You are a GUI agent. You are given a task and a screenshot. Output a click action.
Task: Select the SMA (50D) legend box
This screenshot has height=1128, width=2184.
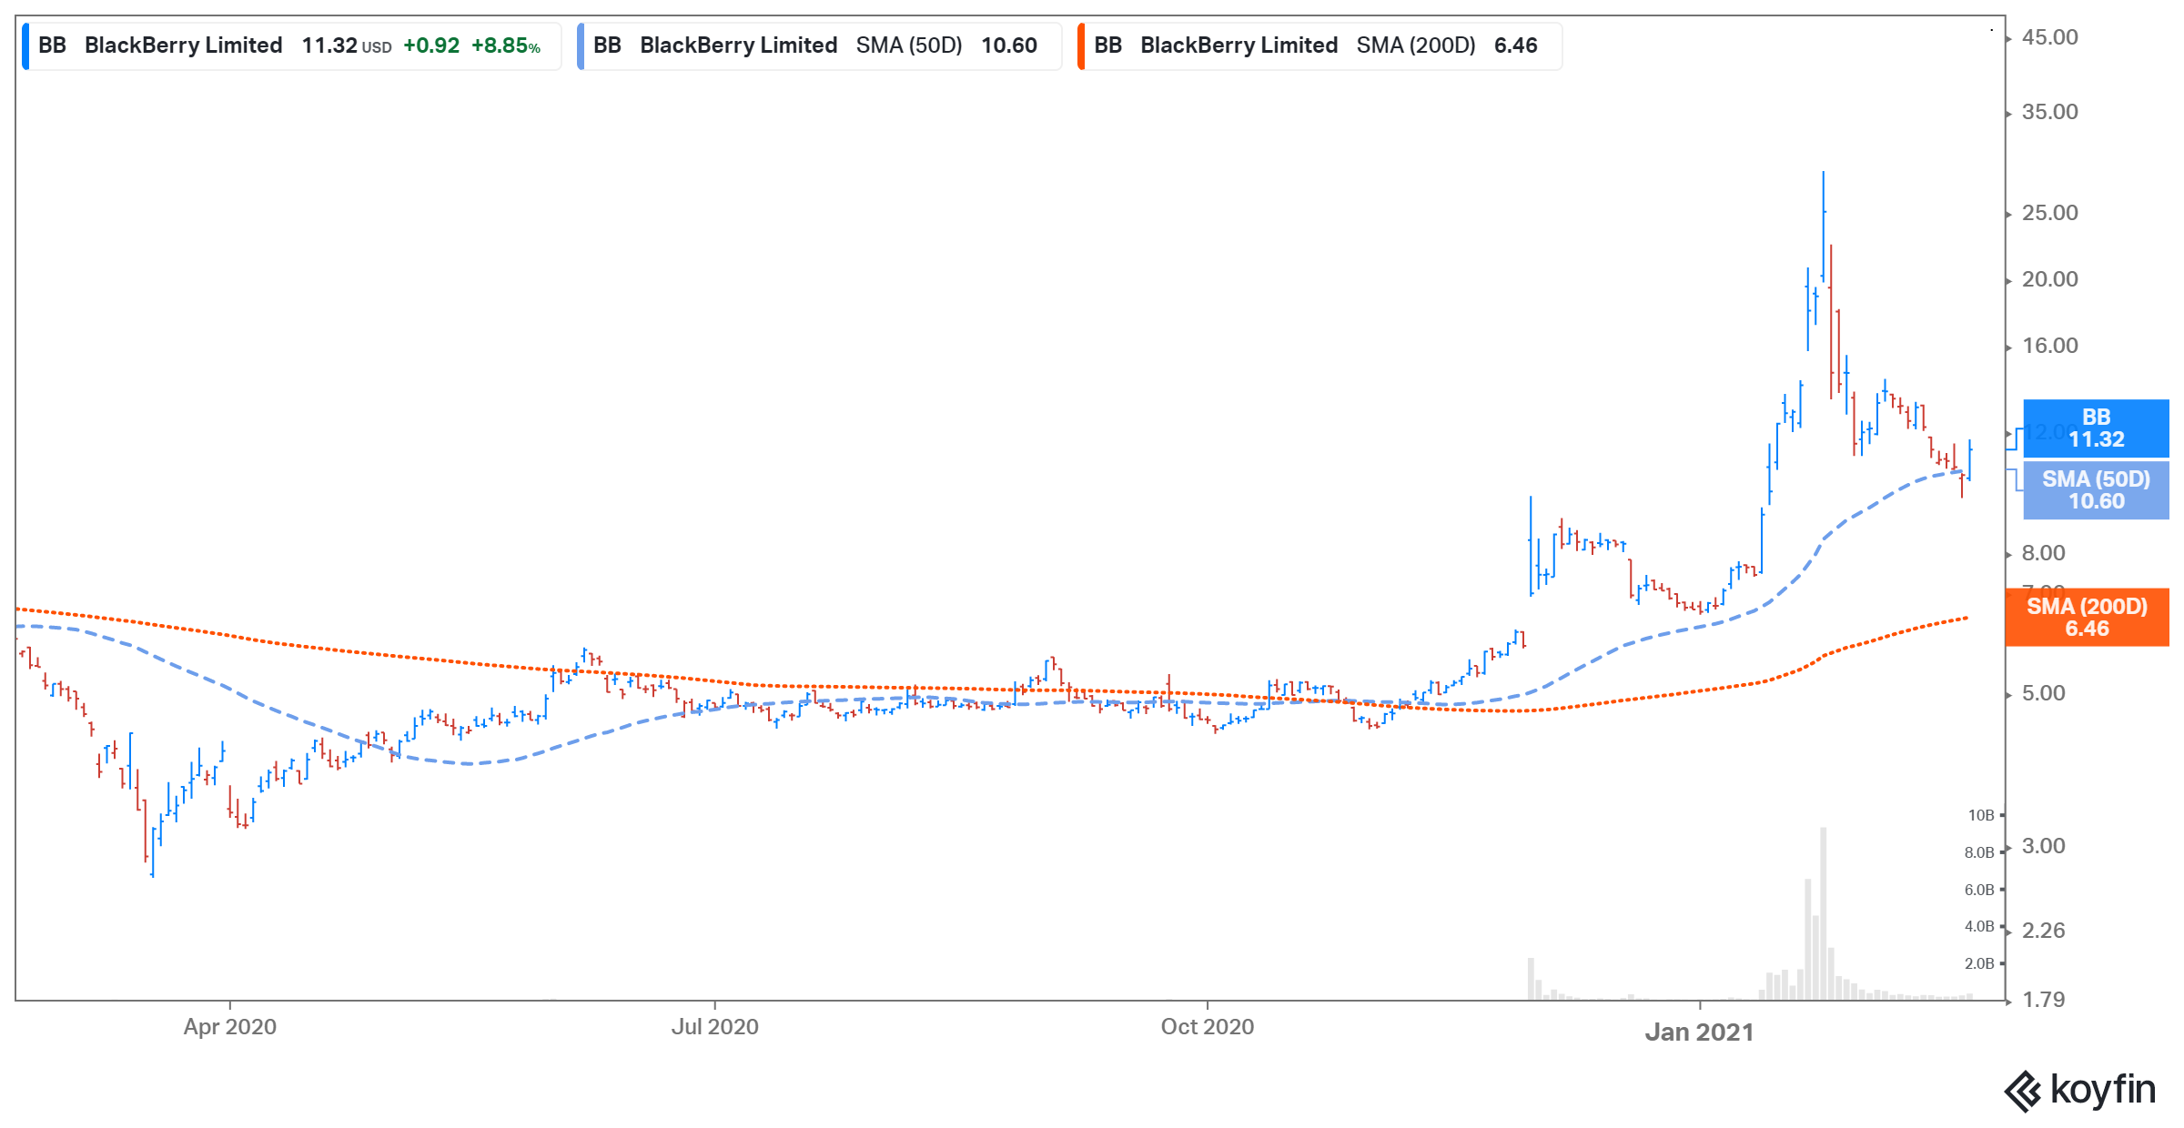pyautogui.click(x=819, y=45)
